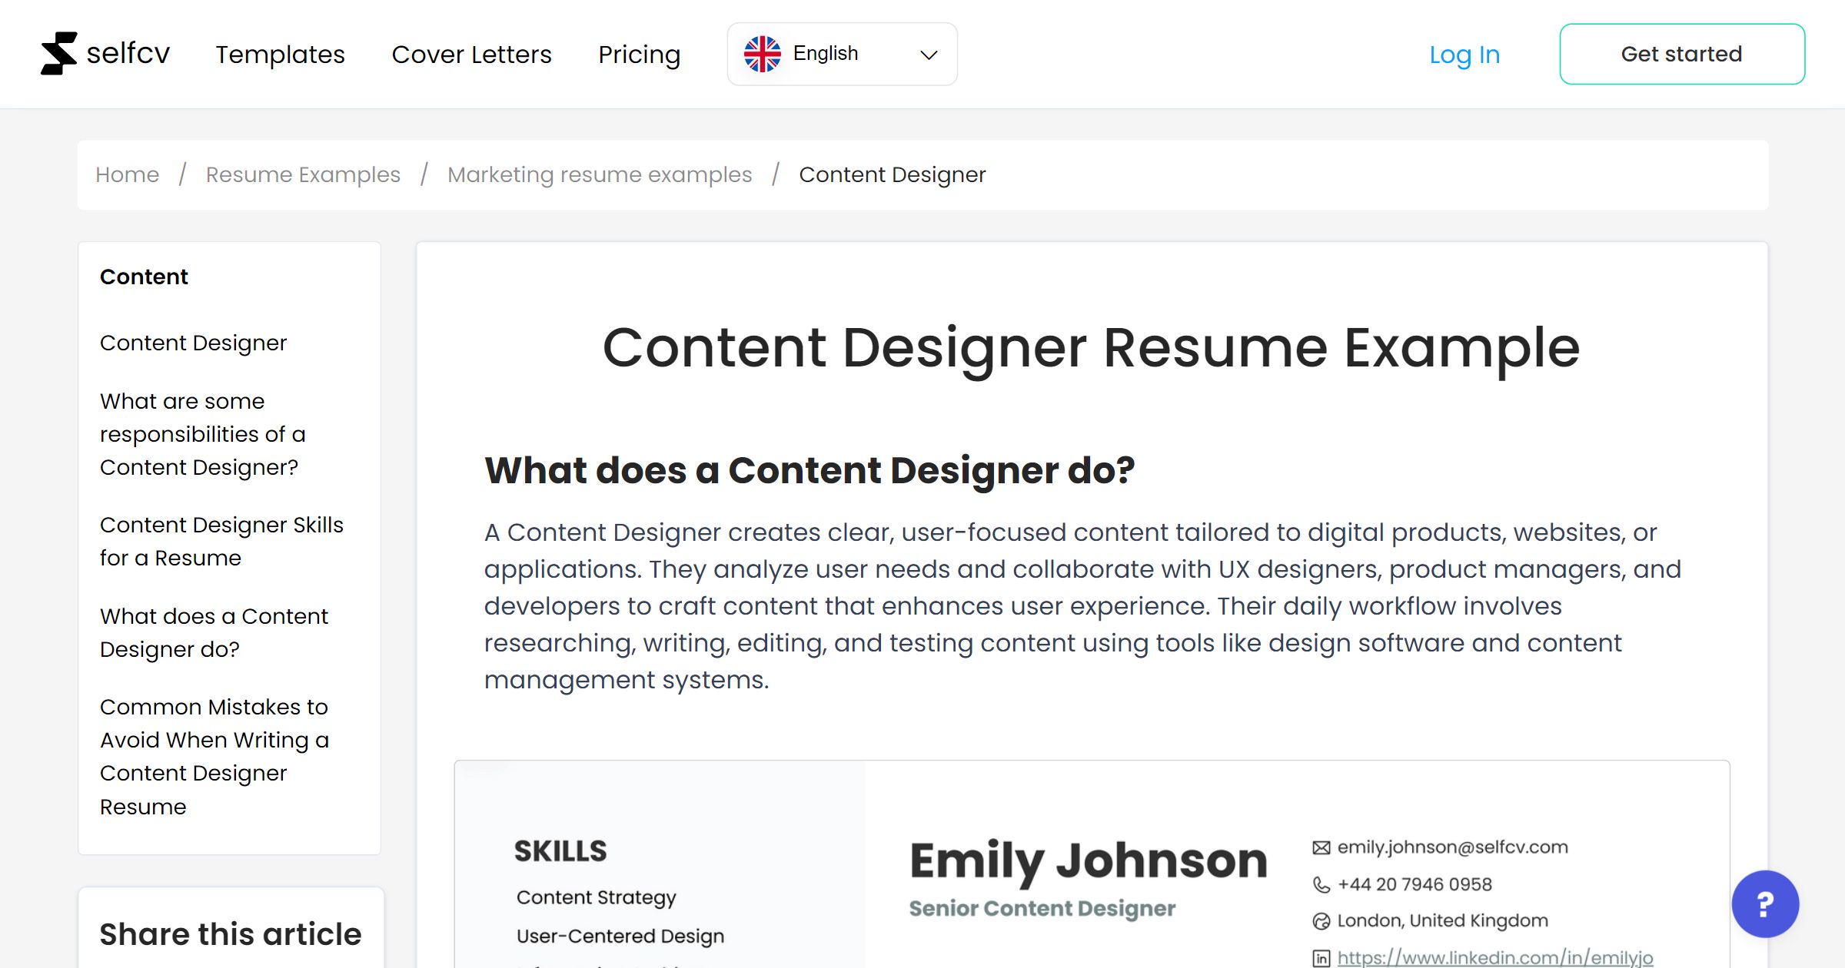Image resolution: width=1845 pixels, height=968 pixels.
Task: Open the floating question mark help bubble
Action: tap(1766, 904)
